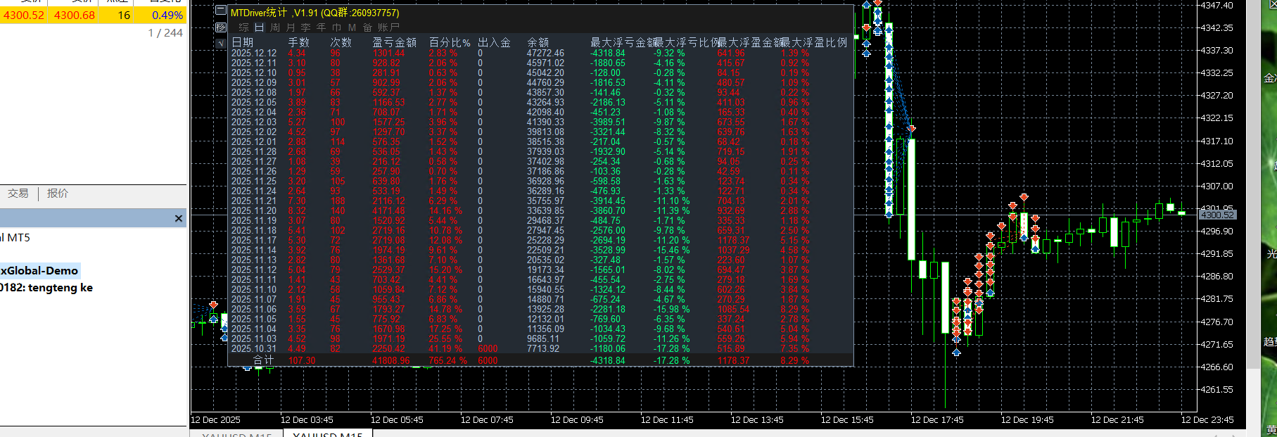Image resolution: width=1277 pixels, height=437 pixels.
Task: Click the -3989.51 max floating loss
Action: [608, 122]
